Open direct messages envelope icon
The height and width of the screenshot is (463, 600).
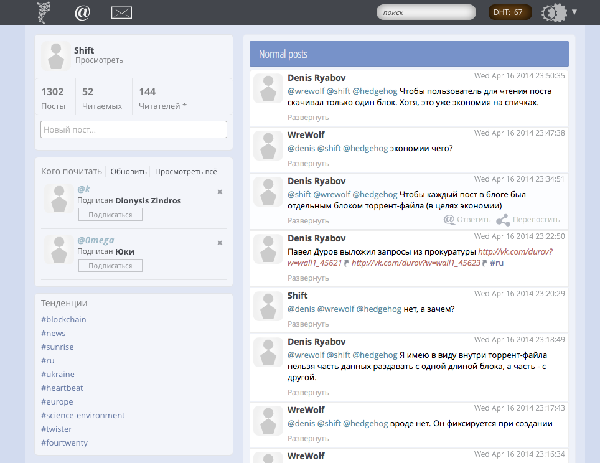122,12
